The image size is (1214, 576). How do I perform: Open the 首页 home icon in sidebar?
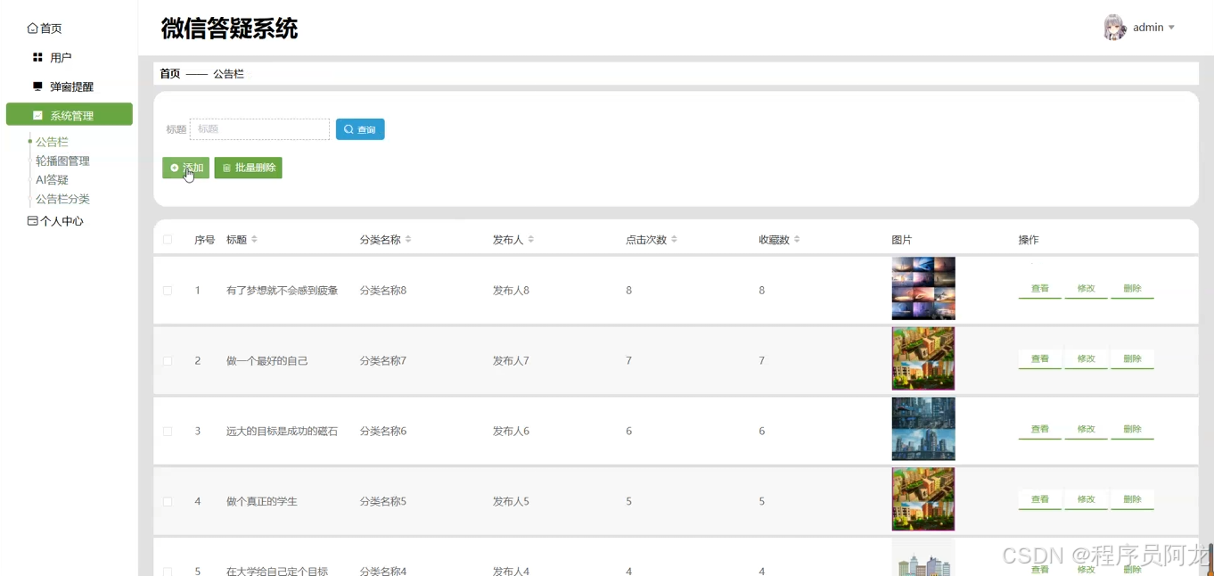click(x=33, y=29)
